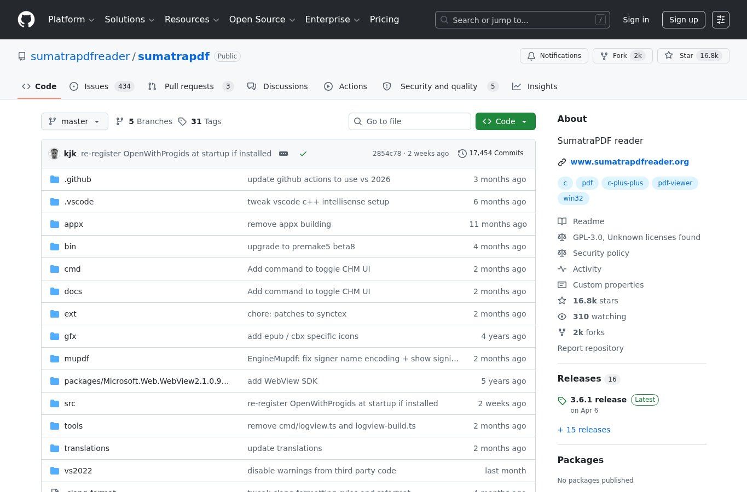The width and height of the screenshot is (747, 492).
Task: Click the GitHub logo icon
Action: 26,20
